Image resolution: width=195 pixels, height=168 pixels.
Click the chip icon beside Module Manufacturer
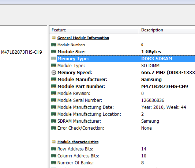54,79
